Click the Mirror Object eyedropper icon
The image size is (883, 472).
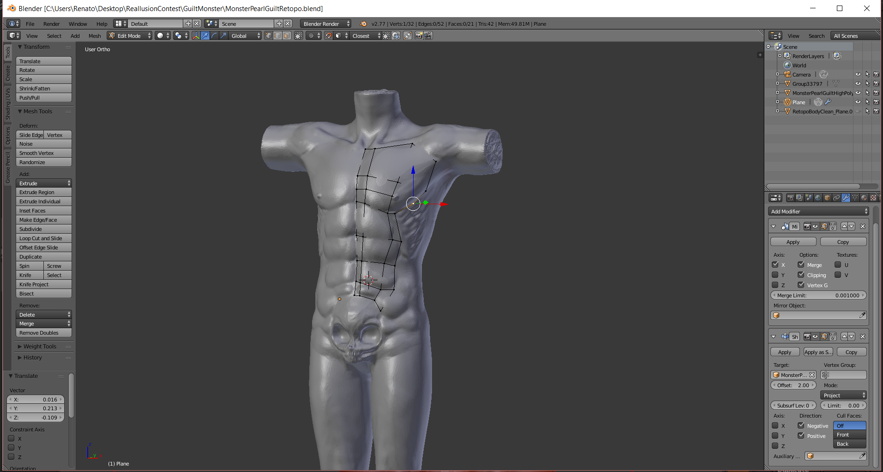coord(862,315)
